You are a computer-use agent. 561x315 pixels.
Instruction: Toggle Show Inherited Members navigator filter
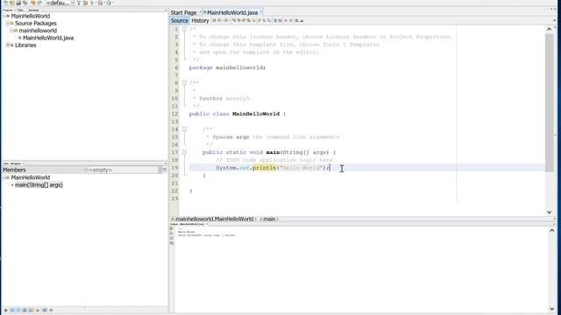(6, 311)
